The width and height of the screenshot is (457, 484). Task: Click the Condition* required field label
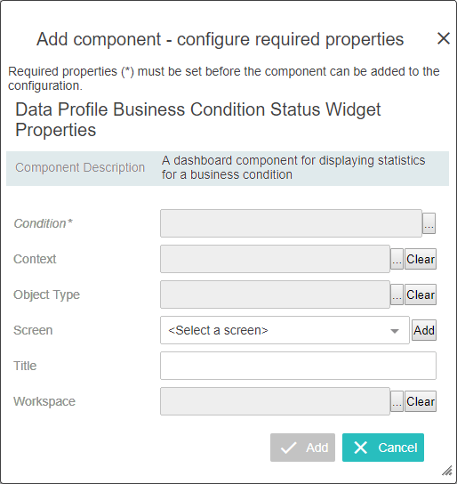44,223
